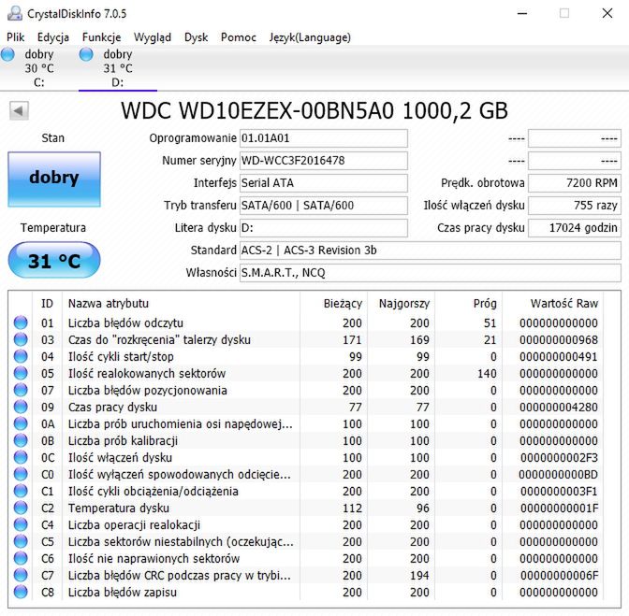Open the Wygląd menu

(153, 37)
